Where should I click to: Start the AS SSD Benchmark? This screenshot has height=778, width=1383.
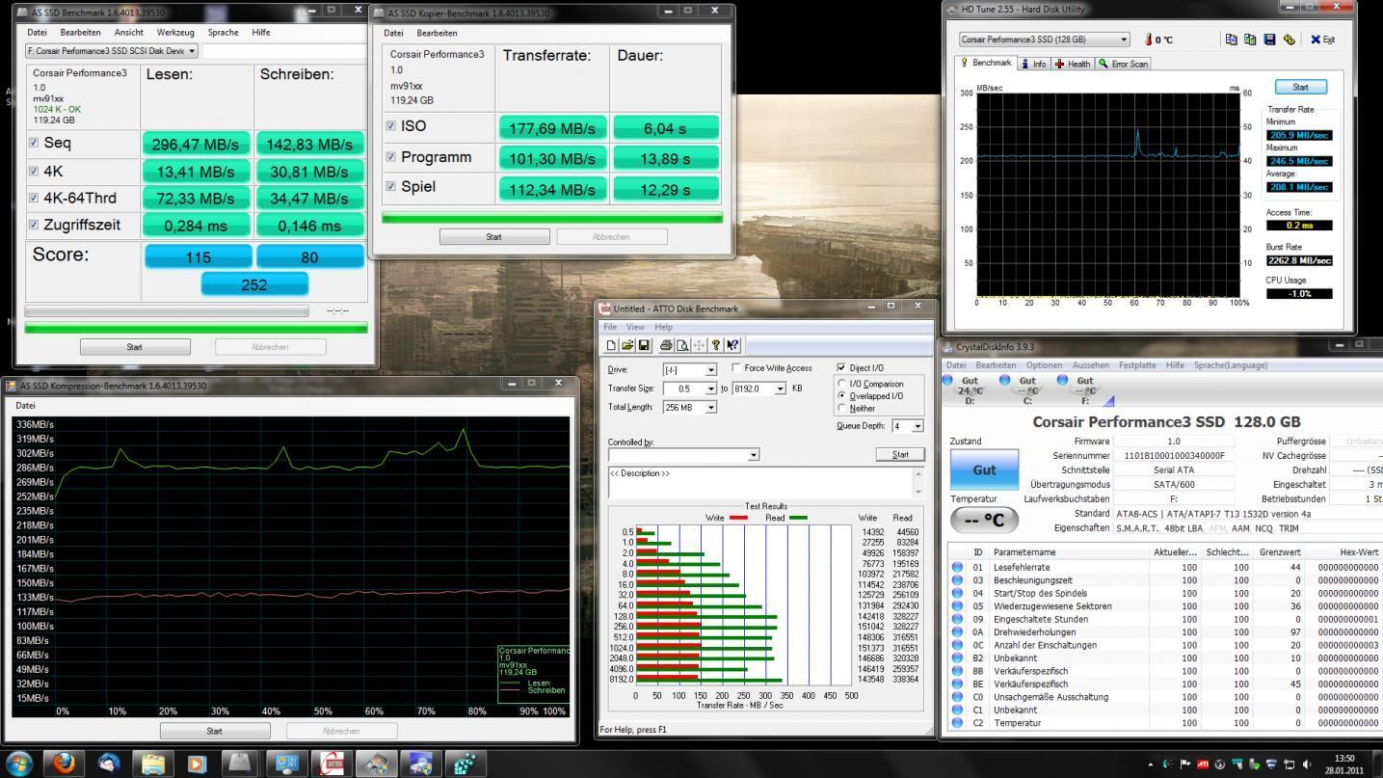coord(134,347)
